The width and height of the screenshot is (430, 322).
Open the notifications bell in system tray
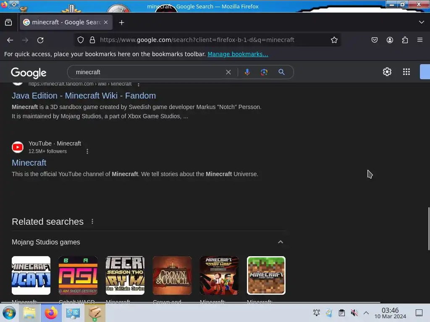pyautogui.click(x=317, y=313)
